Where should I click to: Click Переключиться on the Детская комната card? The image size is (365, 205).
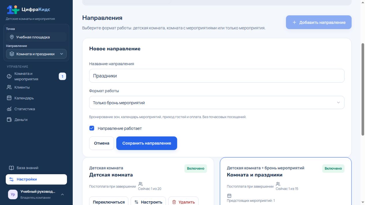point(109,202)
